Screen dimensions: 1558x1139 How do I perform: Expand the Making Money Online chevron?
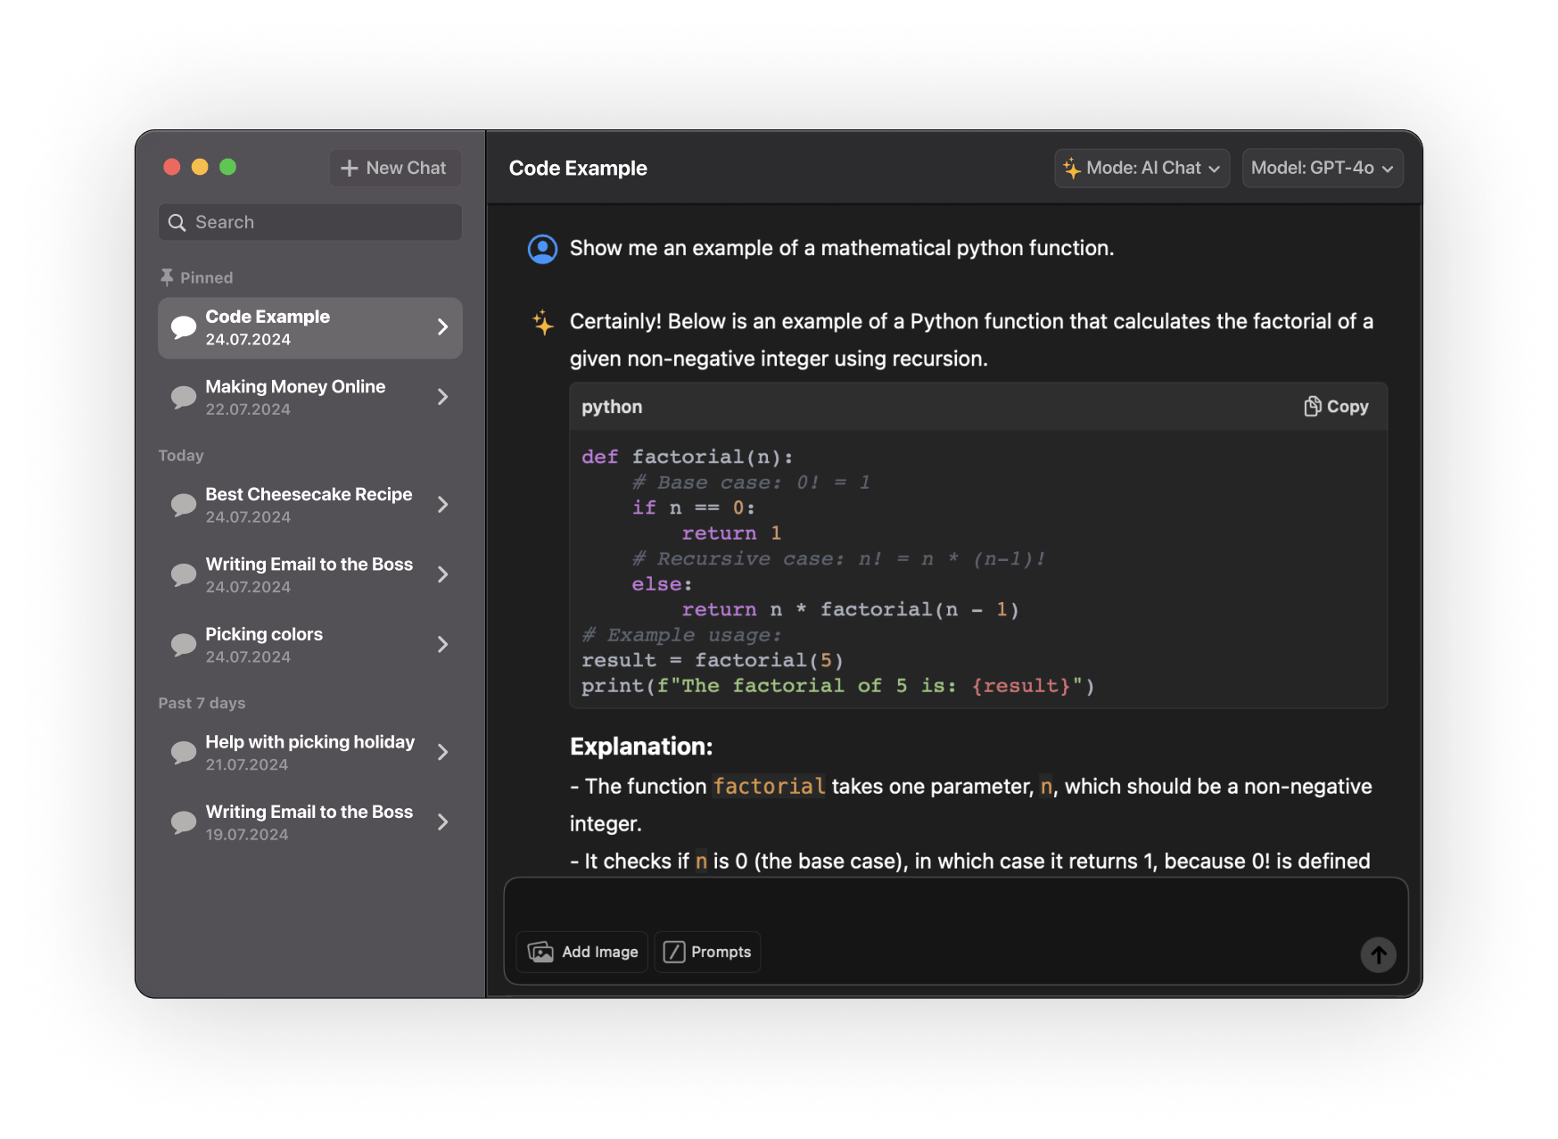click(442, 397)
